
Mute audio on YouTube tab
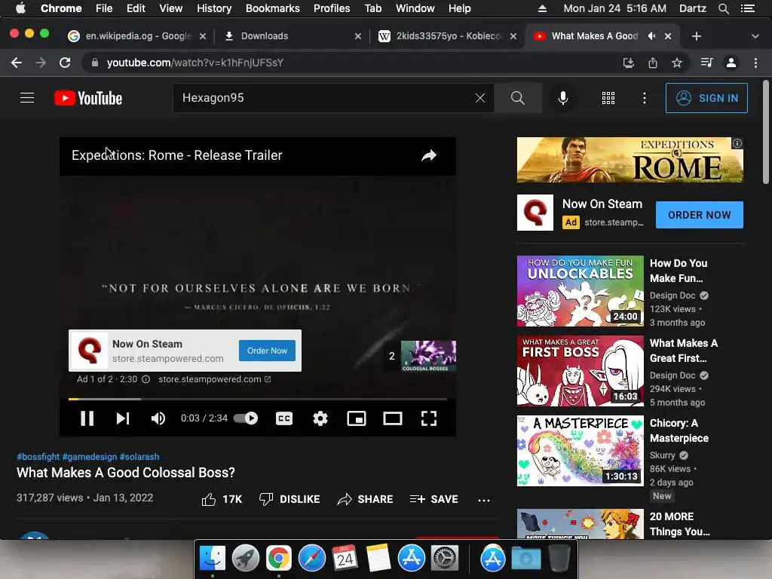point(652,36)
